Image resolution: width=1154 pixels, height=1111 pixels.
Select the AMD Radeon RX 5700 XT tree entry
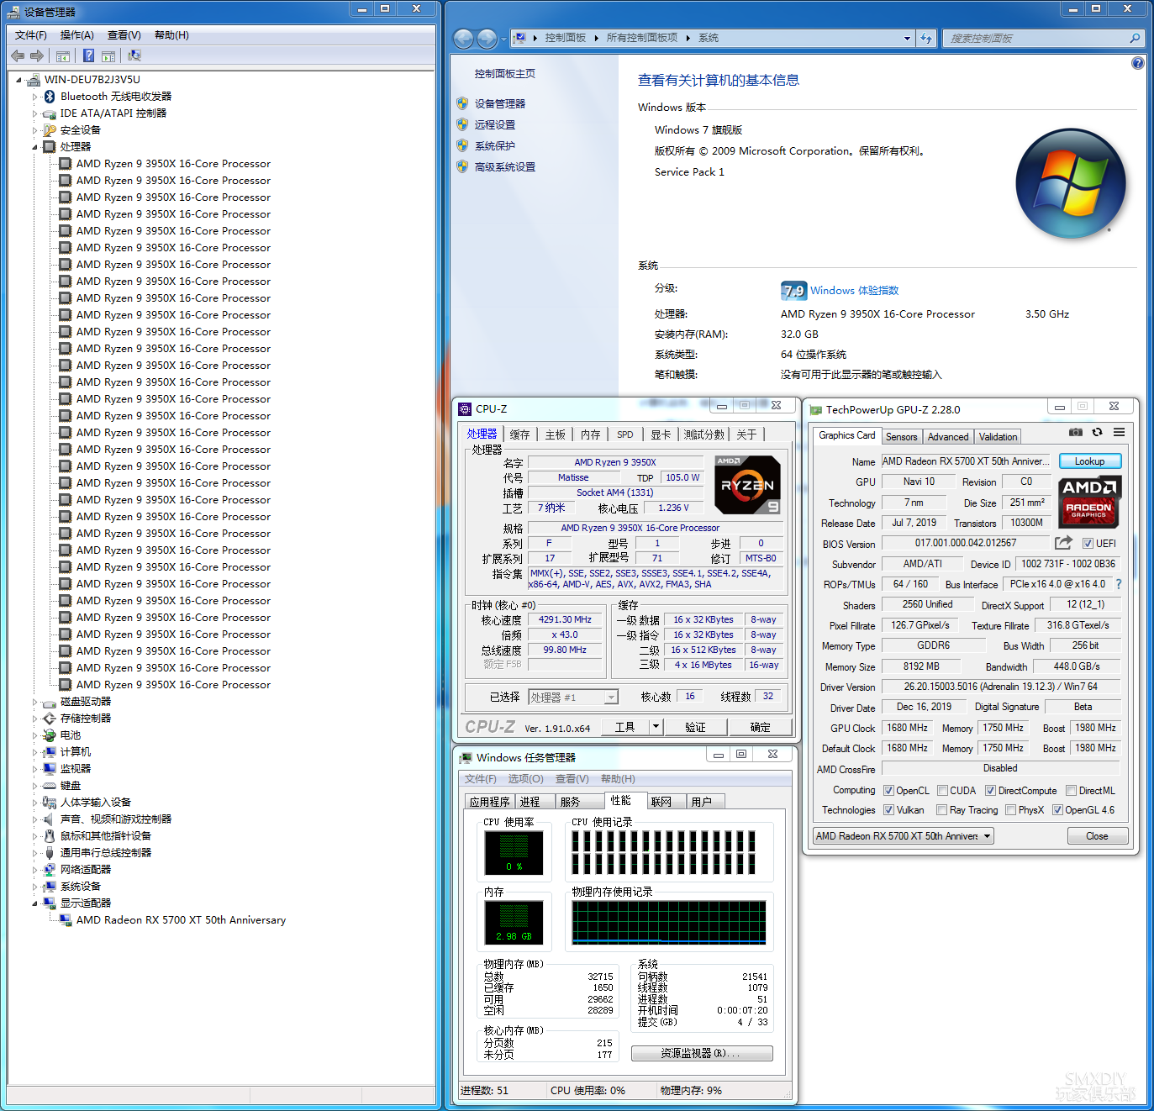tap(181, 920)
